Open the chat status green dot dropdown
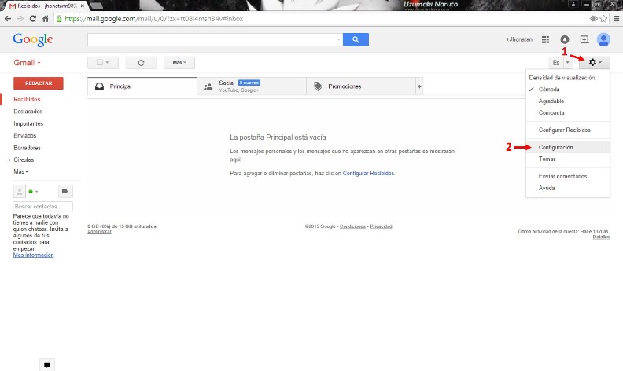Image resolution: width=623 pixels, height=371 pixels. [33, 192]
